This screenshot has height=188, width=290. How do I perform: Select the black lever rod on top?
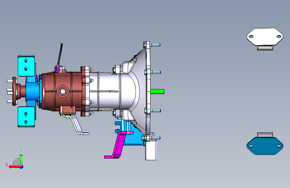pyautogui.click(x=60, y=54)
